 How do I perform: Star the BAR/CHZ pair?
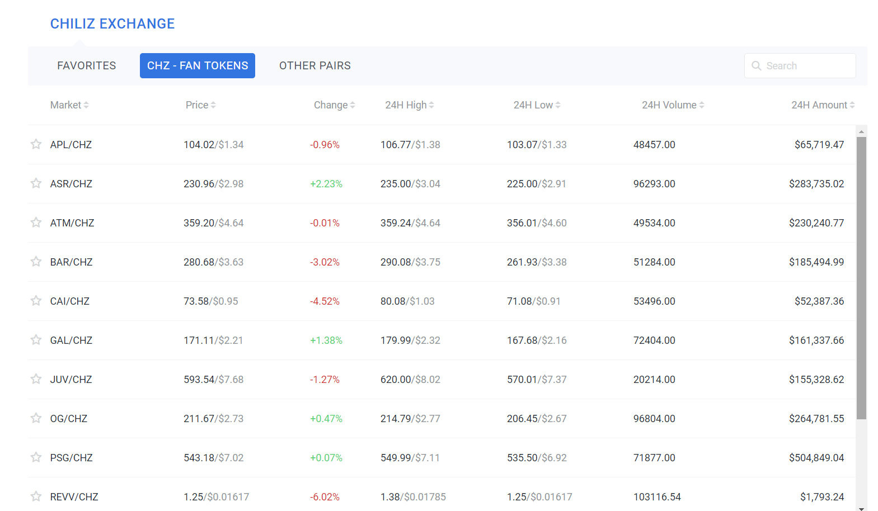[x=36, y=262]
